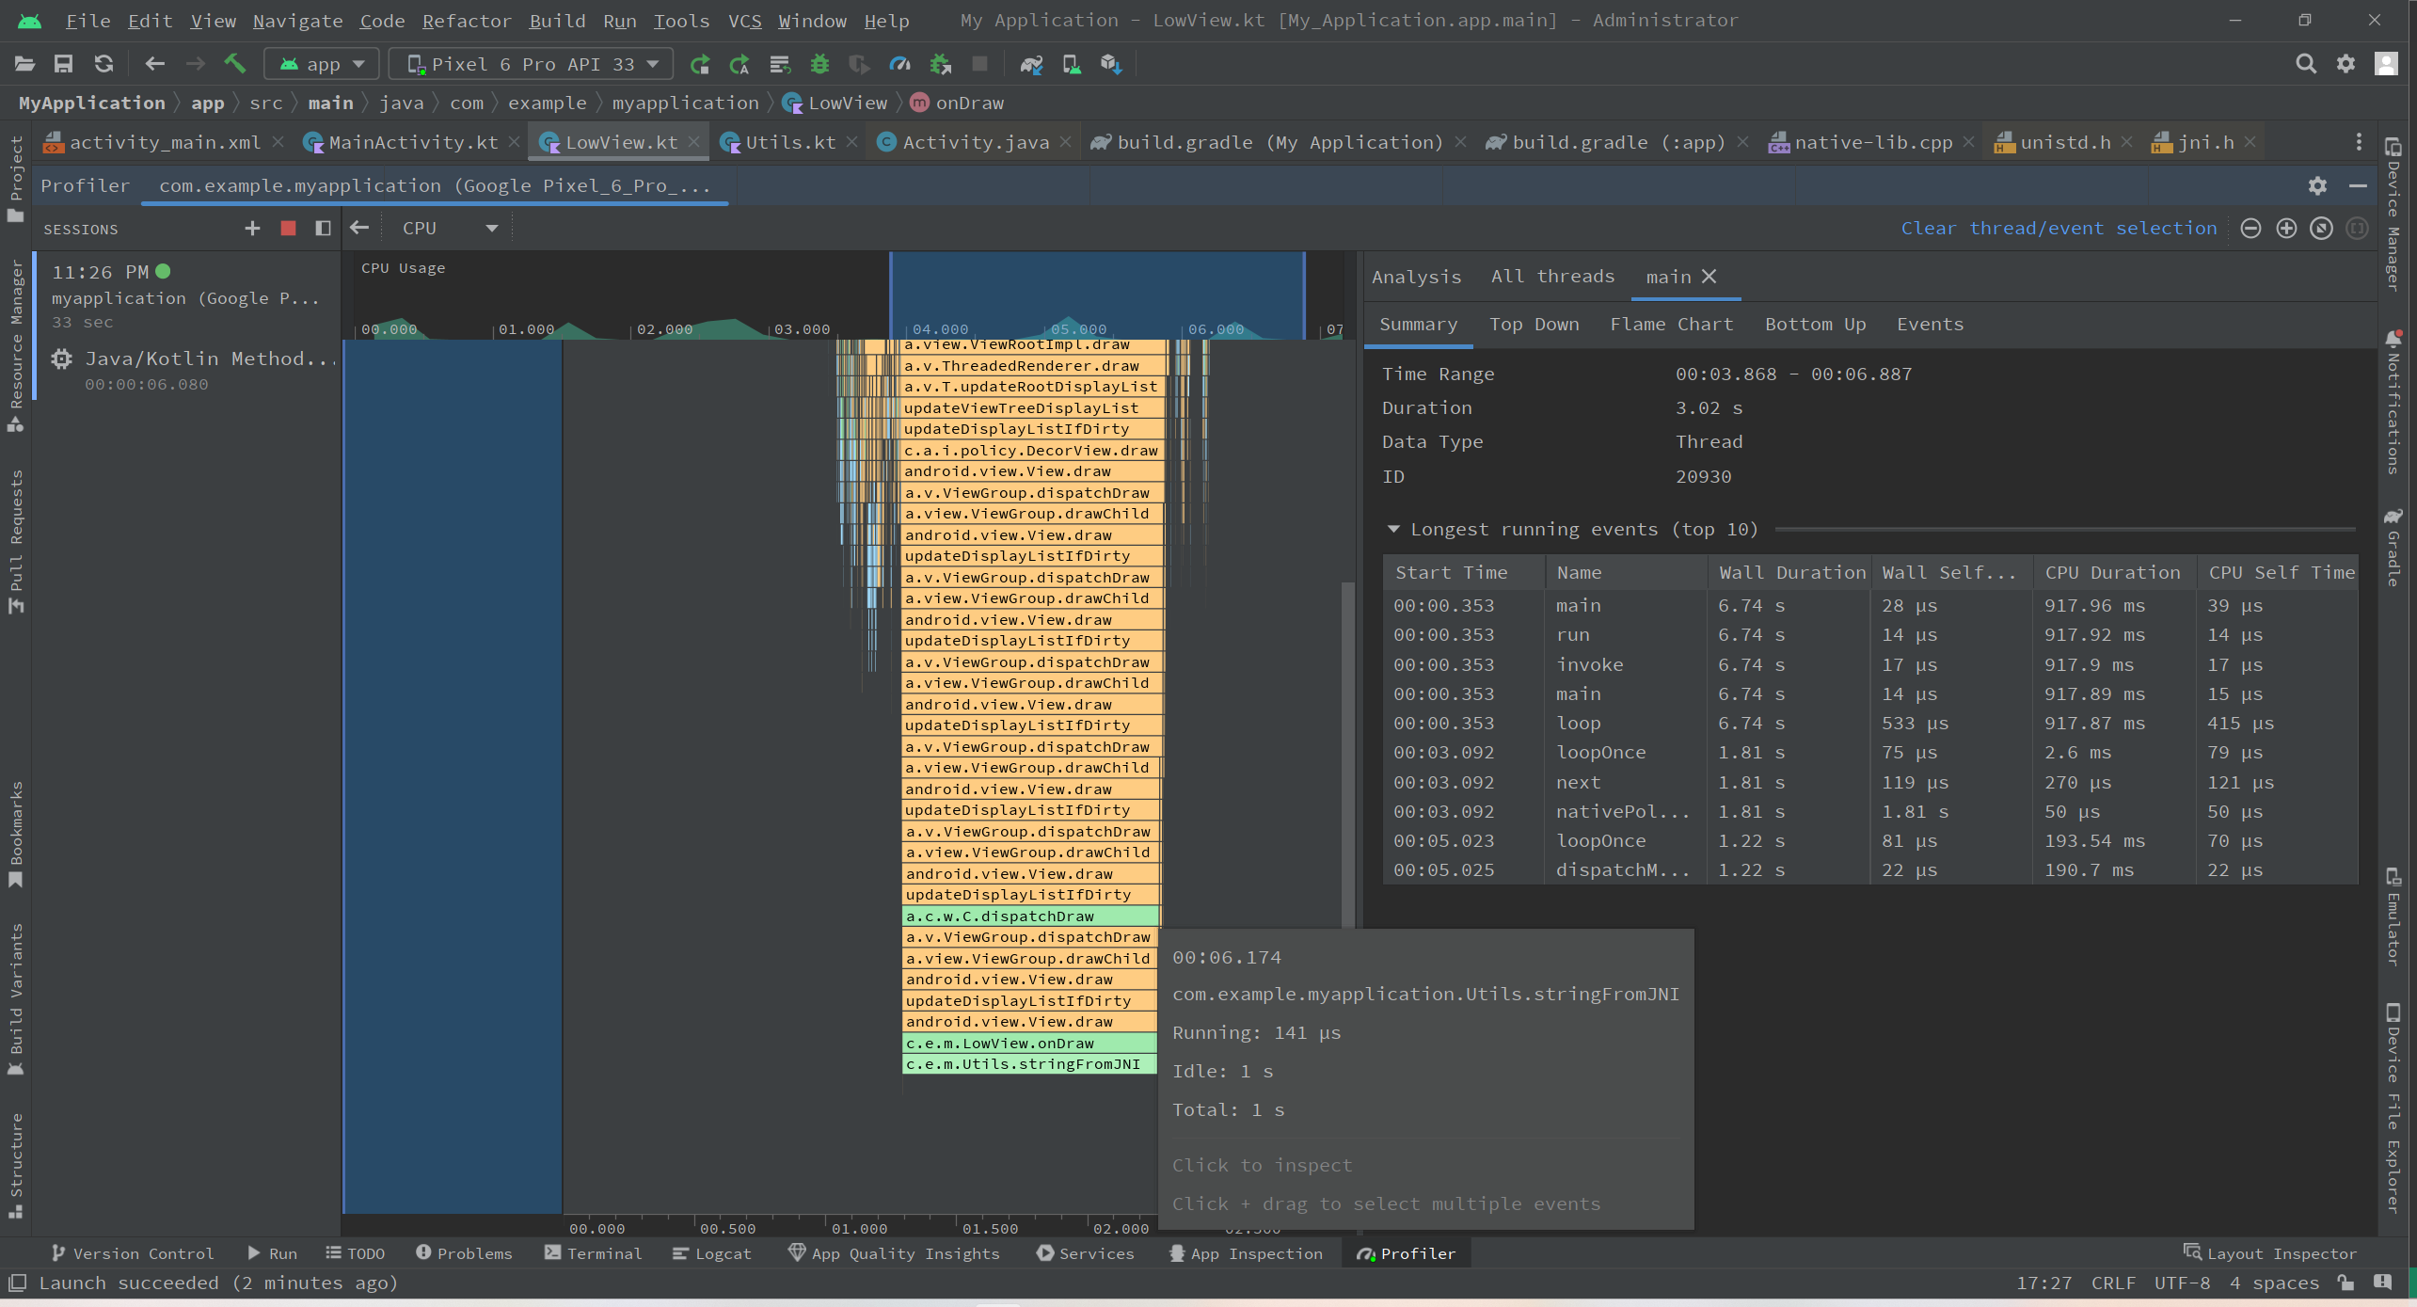Zoom in the profiler timeline
This screenshot has width=2417, height=1307.
click(x=2286, y=229)
